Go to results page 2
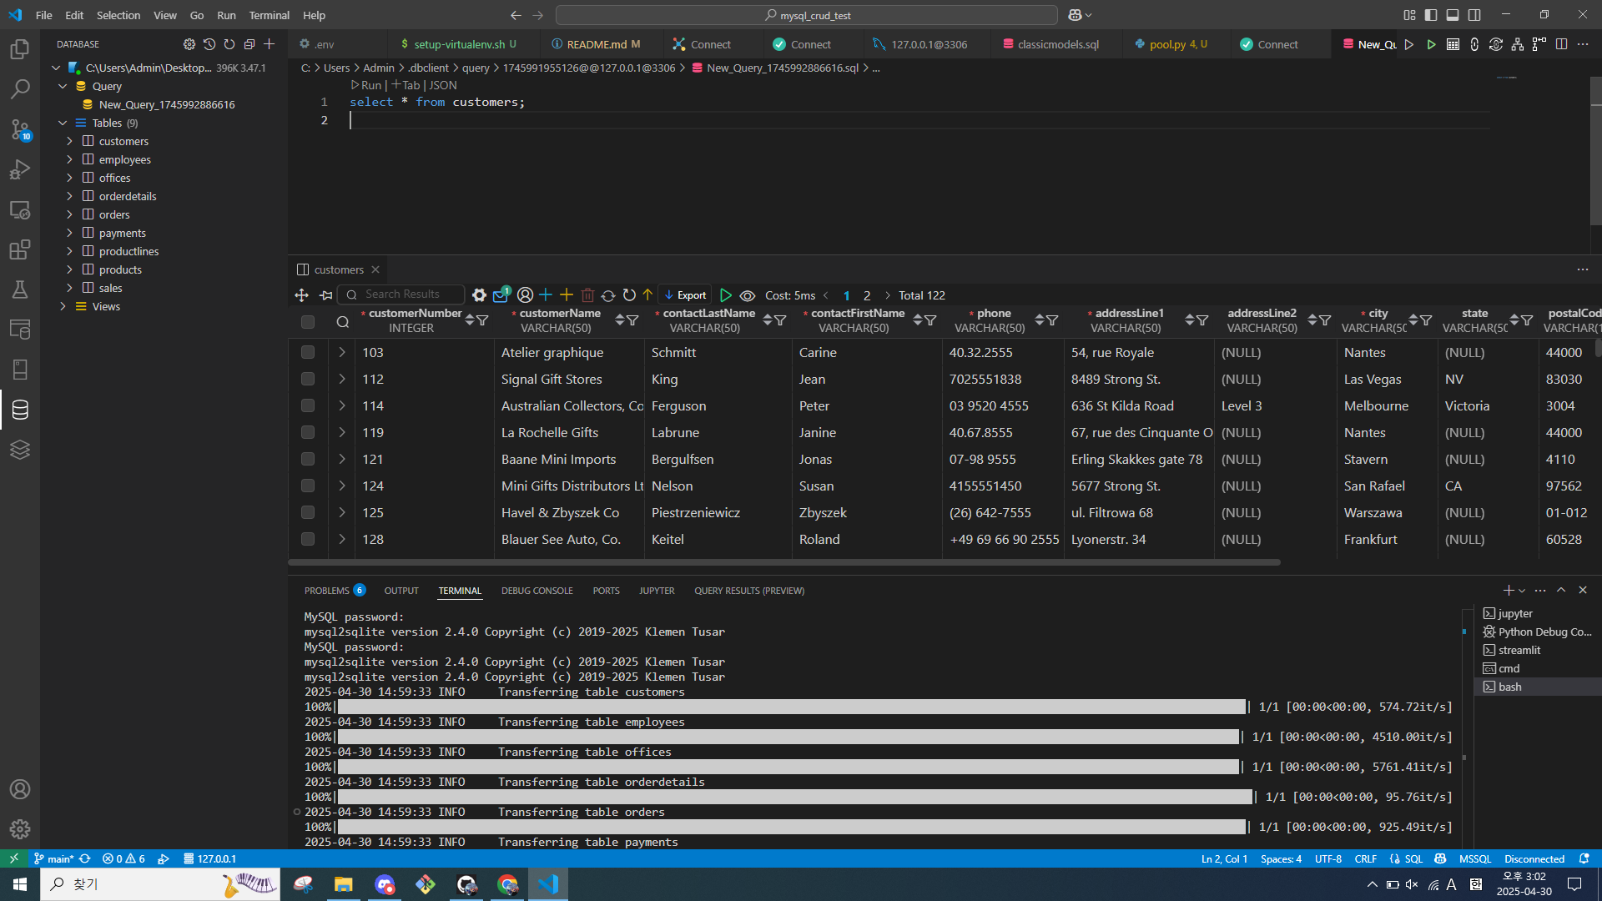 867,295
